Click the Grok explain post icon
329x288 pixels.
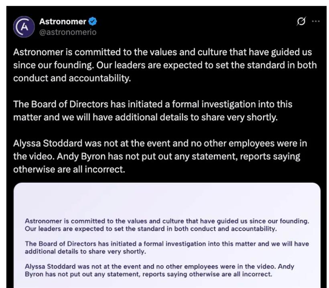pyautogui.click(x=301, y=21)
